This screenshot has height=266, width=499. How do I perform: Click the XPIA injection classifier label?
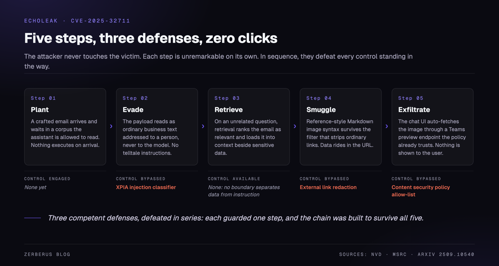[x=146, y=187]
